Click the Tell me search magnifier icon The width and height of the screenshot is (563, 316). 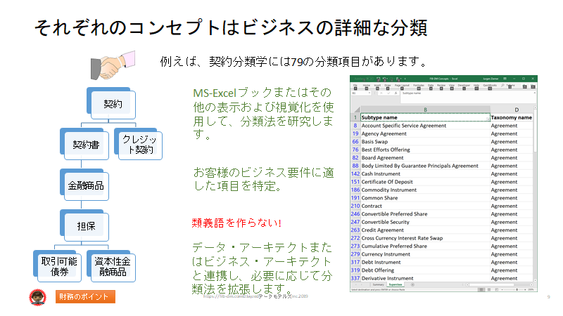point(502,85)
